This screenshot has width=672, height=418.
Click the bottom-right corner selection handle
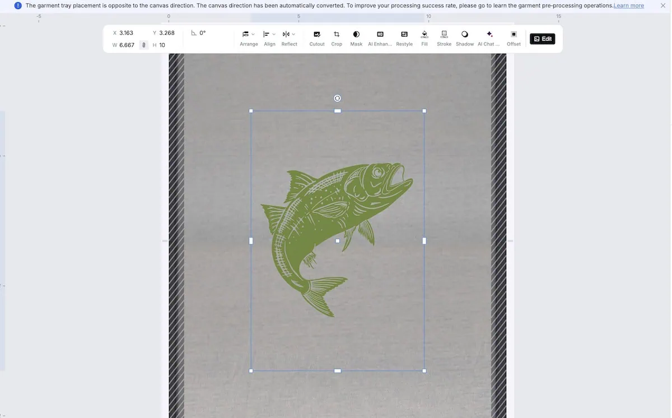(x=424, y=370)
